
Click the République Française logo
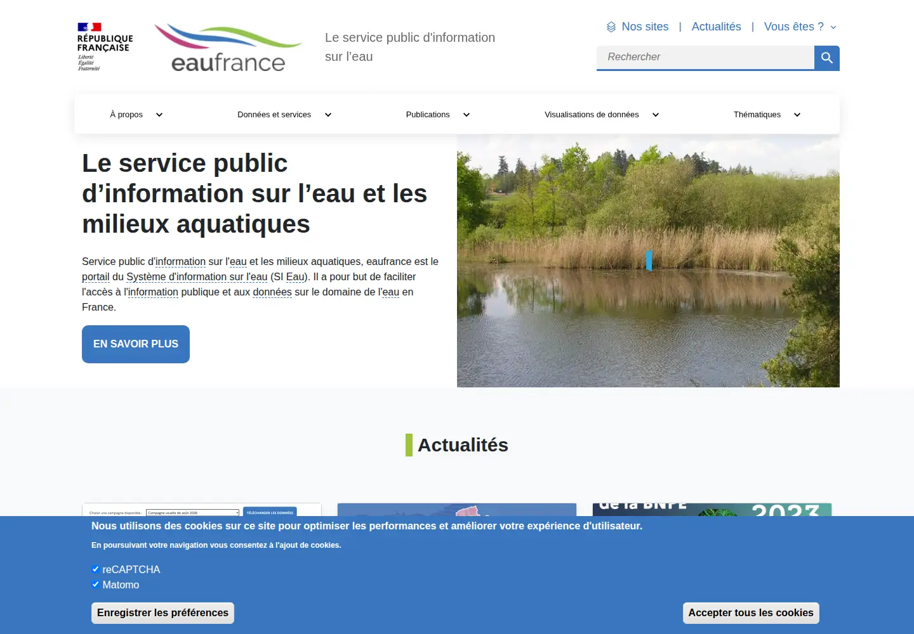(x=105, y=46)
